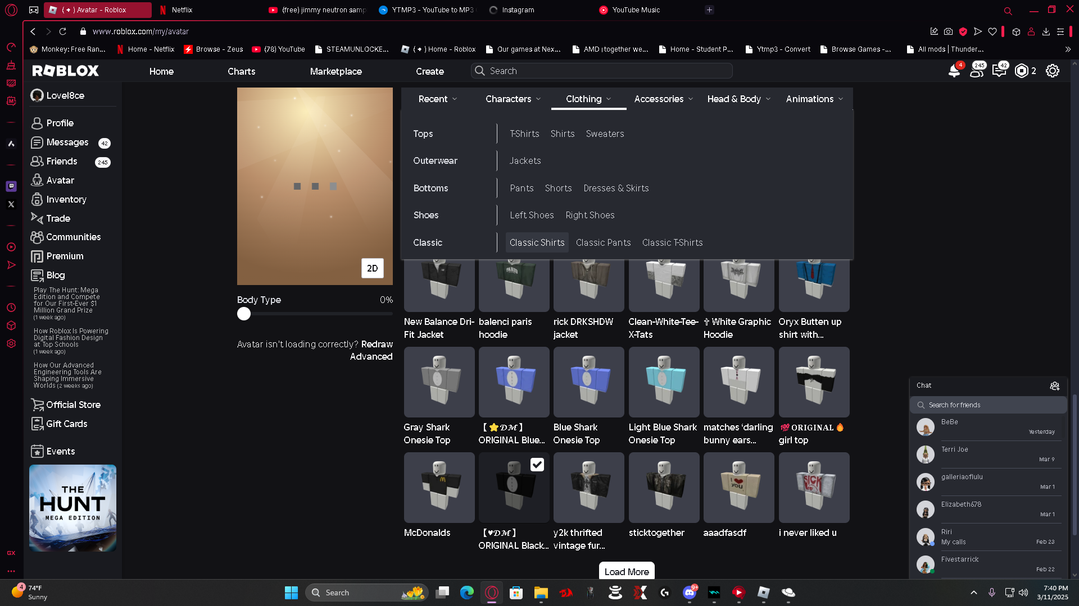Click the Trade sidebar icon
Viewport: 1079px width, 606px height.
tap(37, 218)
